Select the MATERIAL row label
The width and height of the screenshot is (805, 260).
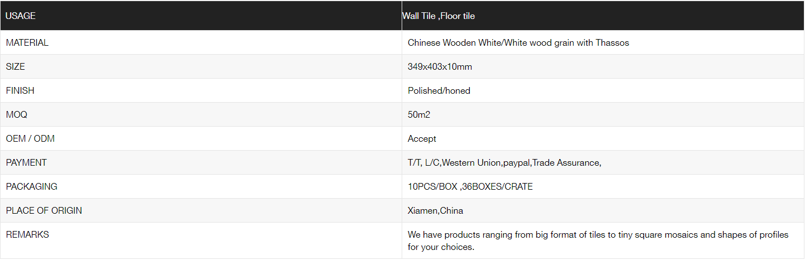tap(27, 43)
